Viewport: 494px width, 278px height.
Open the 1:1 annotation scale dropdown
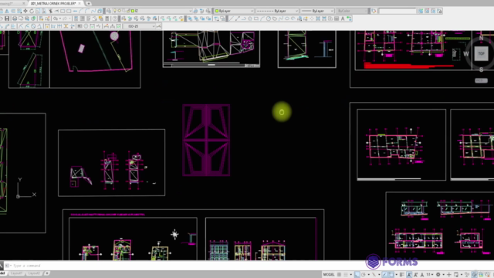(430, 275)
